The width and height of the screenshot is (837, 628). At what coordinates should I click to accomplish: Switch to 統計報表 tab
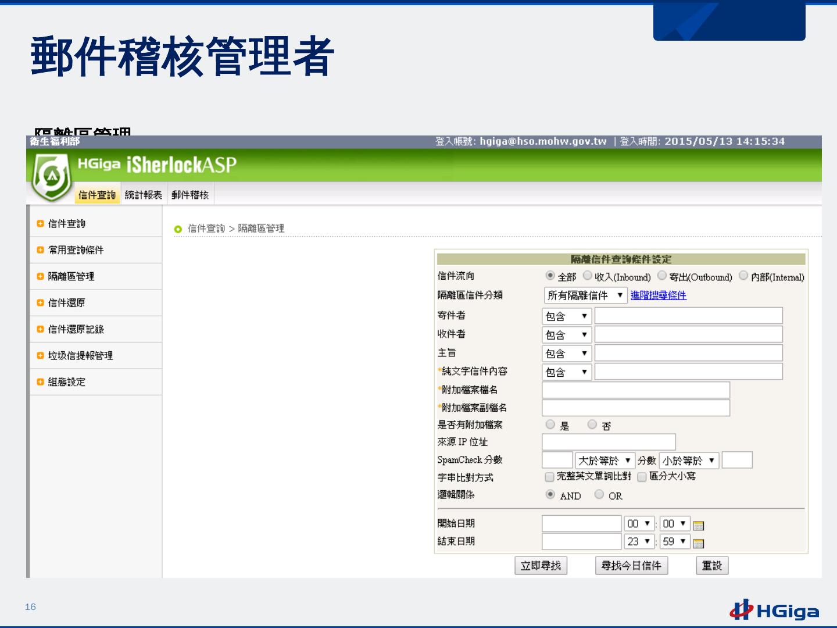(144, 195)
